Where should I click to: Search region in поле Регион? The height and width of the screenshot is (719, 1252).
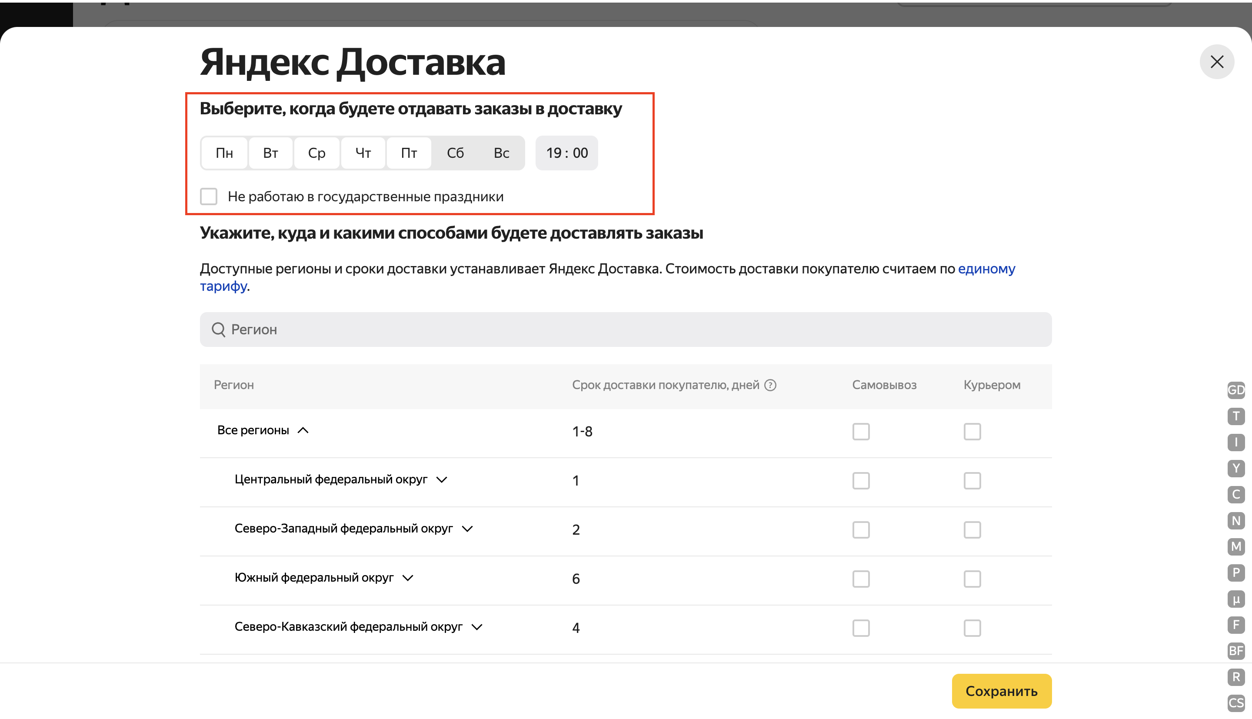tap(625, 330)
